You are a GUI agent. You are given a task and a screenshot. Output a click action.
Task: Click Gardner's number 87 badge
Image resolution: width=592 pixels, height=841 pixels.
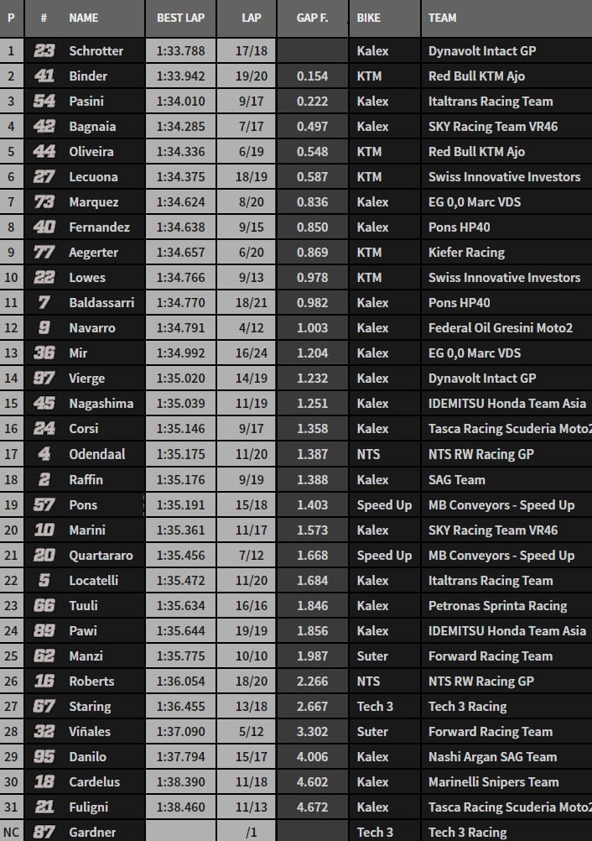pyautogui.click(x=44, y=832)
